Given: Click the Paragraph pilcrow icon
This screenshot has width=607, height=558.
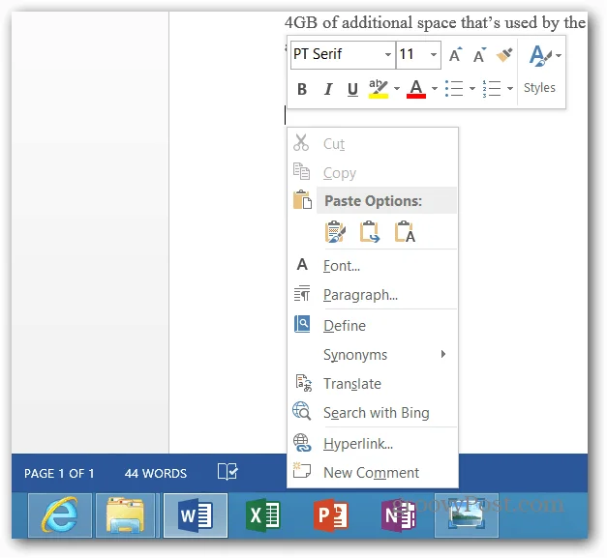Looking at the screenshot, I should click(x=302, y=293).
